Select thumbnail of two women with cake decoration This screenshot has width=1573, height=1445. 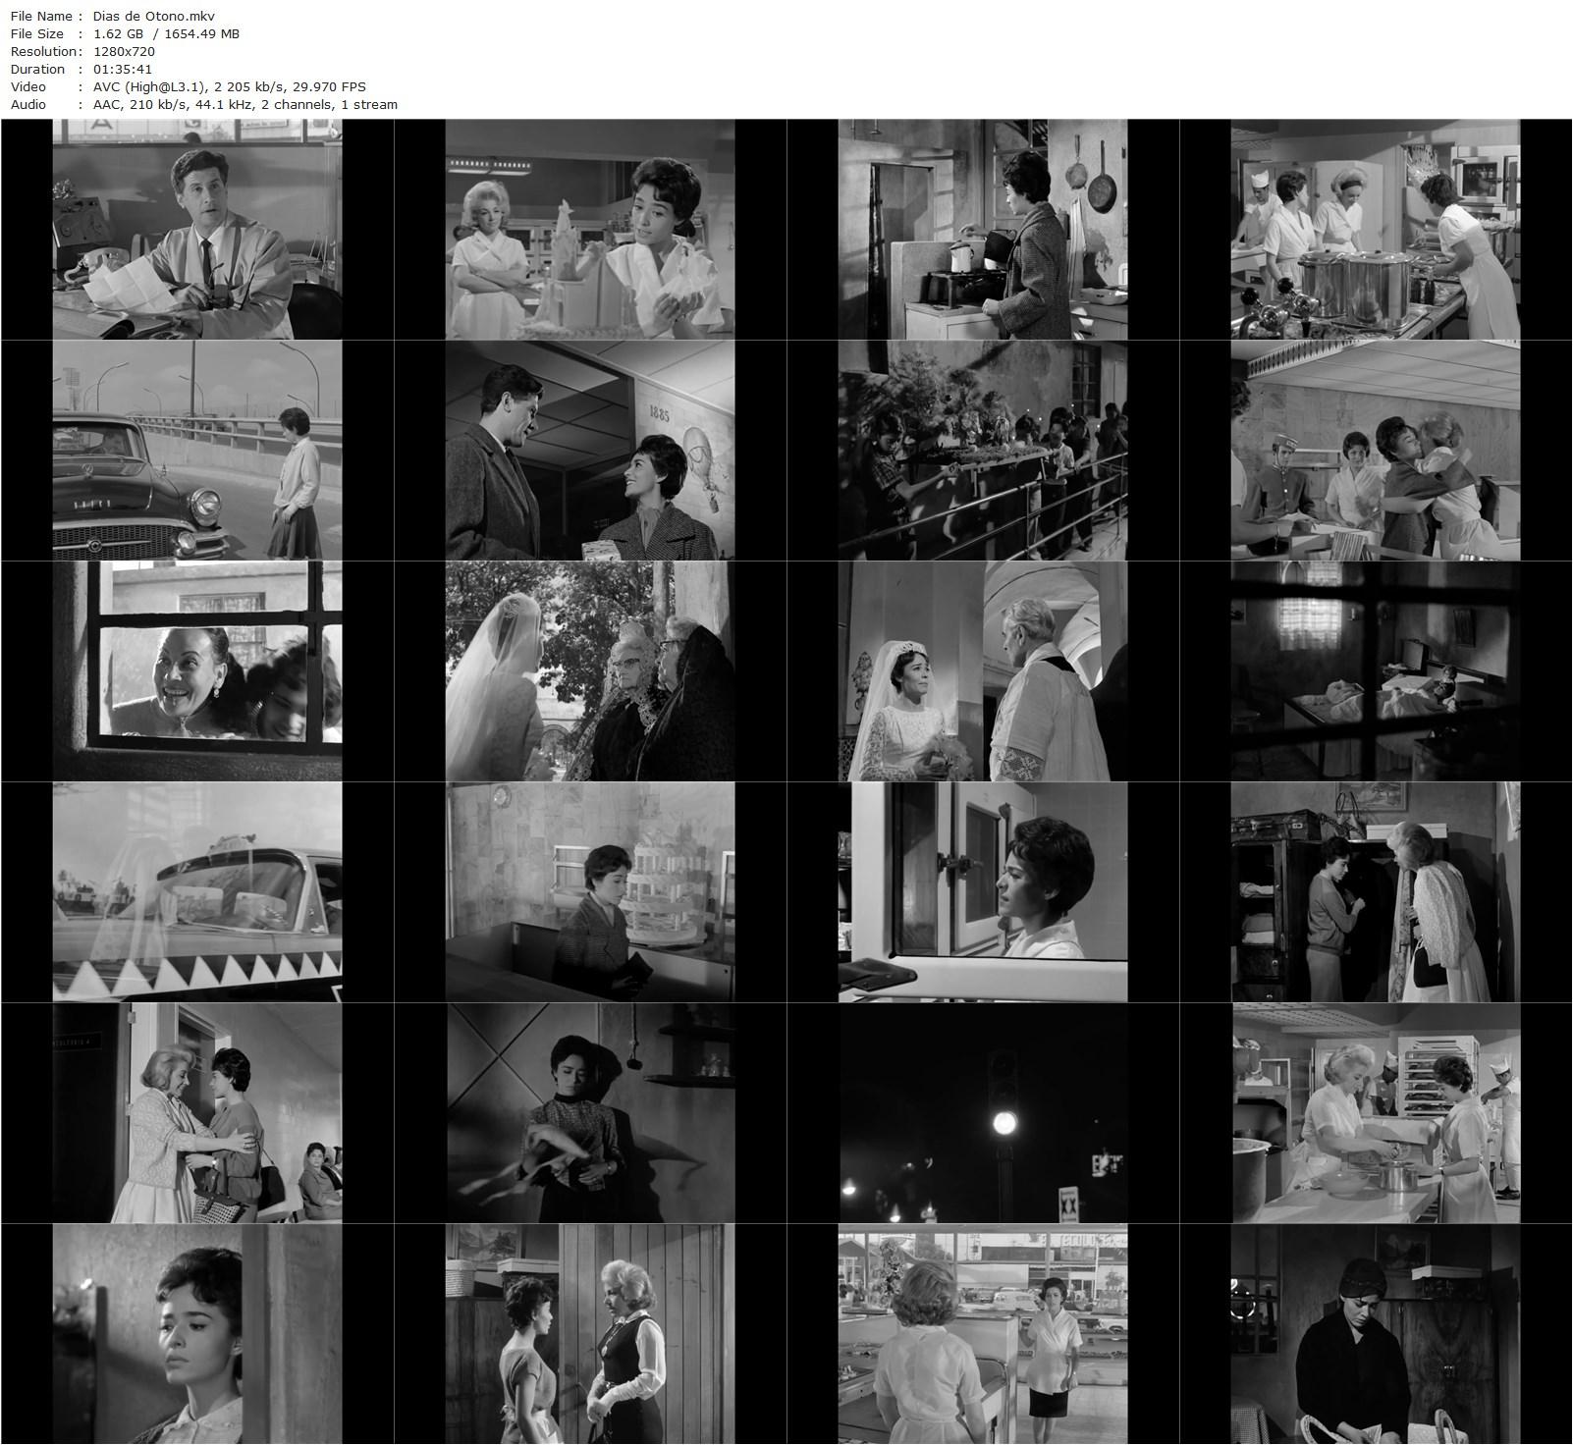point(589,230)
